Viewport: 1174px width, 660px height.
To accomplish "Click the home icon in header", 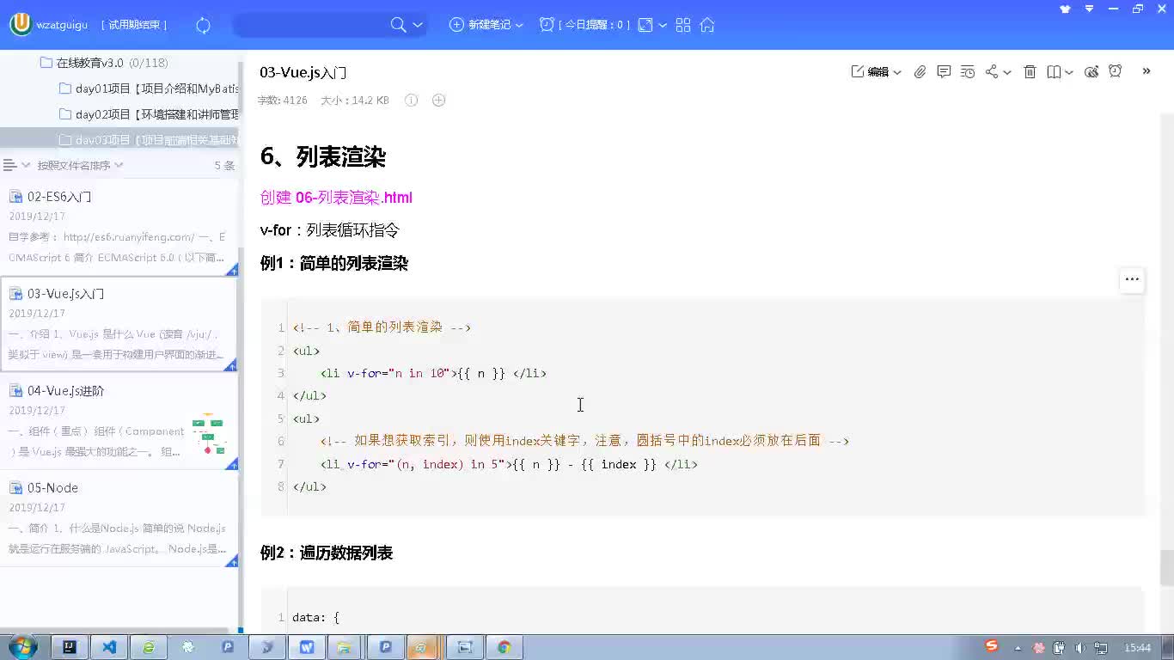I will click(707, 25).
